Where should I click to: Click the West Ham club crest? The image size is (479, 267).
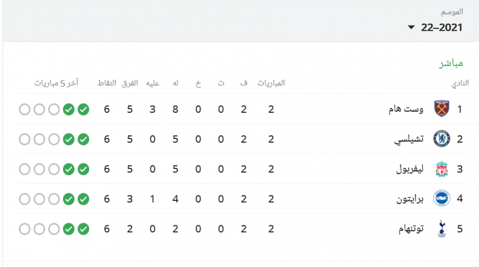pos(442,109)
